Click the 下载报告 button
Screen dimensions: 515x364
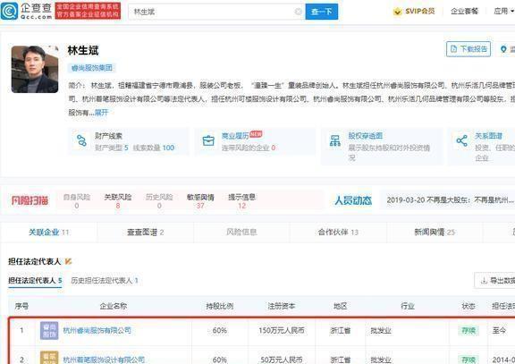tap(469, 49)
